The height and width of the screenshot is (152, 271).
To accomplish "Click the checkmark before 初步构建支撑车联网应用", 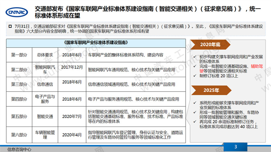I will click(195, 56).
